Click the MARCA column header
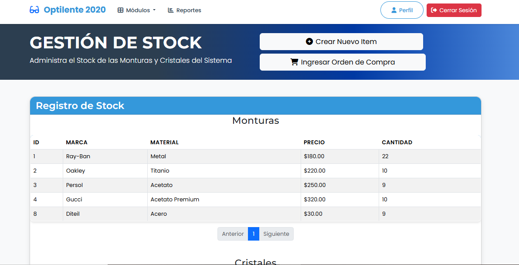The height and width of the screenshot is (265, 519). click(105, 143)
